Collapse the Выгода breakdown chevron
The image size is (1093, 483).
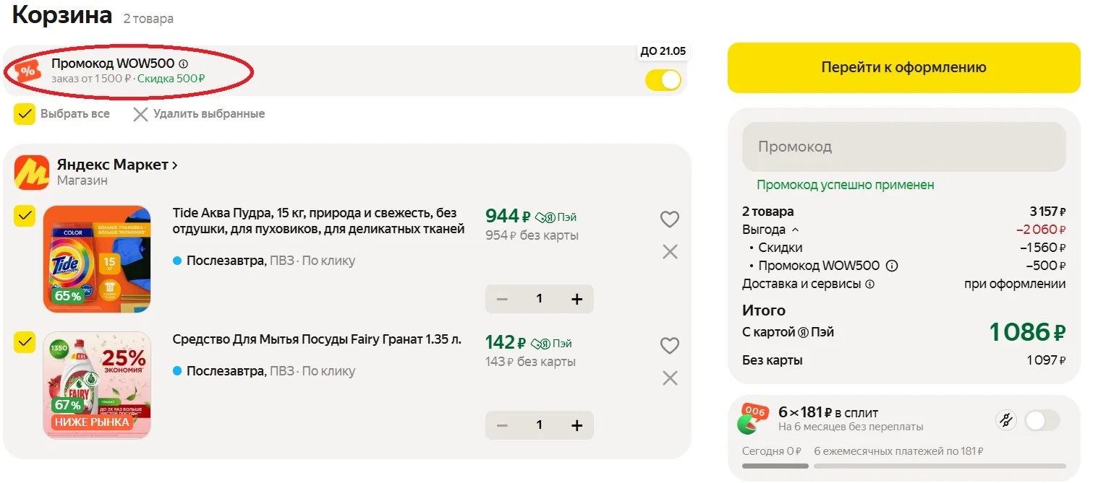coord(796,230)
